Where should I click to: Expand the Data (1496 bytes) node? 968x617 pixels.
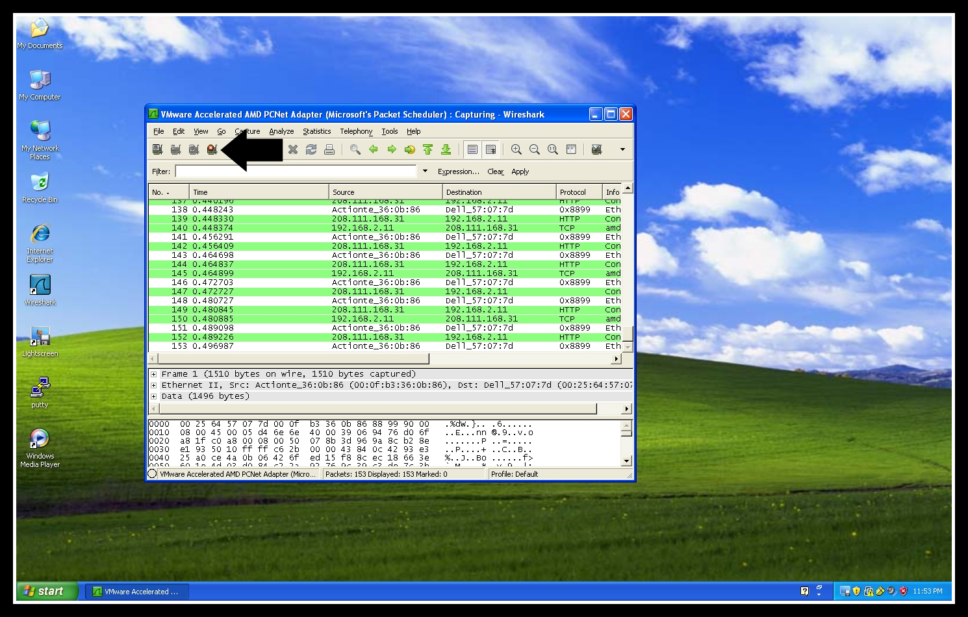coord(154,396)
